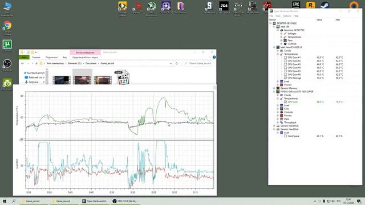Collapse the Intel Xeon E5-2620 v3 node
365x205 pixels.
(x=274, y=47)
